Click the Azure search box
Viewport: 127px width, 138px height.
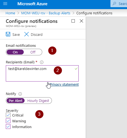point(119,4)
